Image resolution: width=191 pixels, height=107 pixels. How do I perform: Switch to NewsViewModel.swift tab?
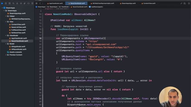[x=77, y=3]
